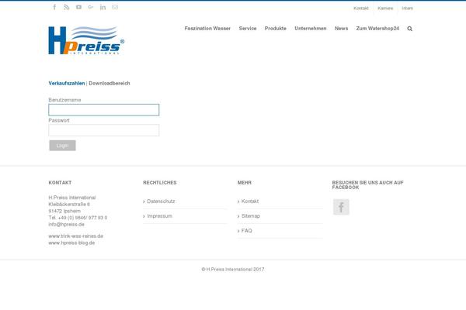The image size is (466, 310).
Task: Open www.trink-was-reines.de link
Action: (x=76, y=236)
